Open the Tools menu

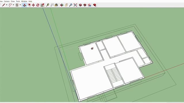(x=18, y=1)
